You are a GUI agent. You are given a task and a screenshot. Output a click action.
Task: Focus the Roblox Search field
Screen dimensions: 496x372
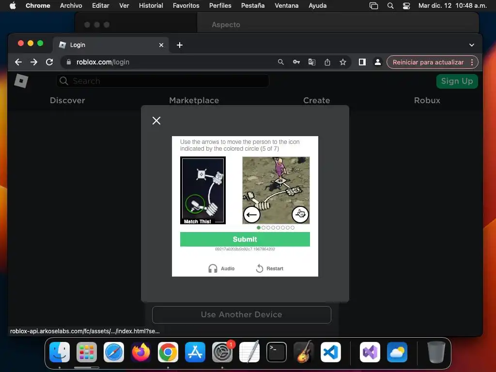coord(163,81)
